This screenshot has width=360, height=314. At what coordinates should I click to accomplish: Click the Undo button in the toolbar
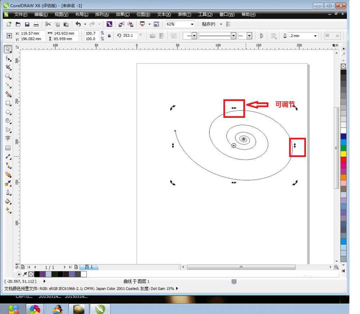point(78,24)
